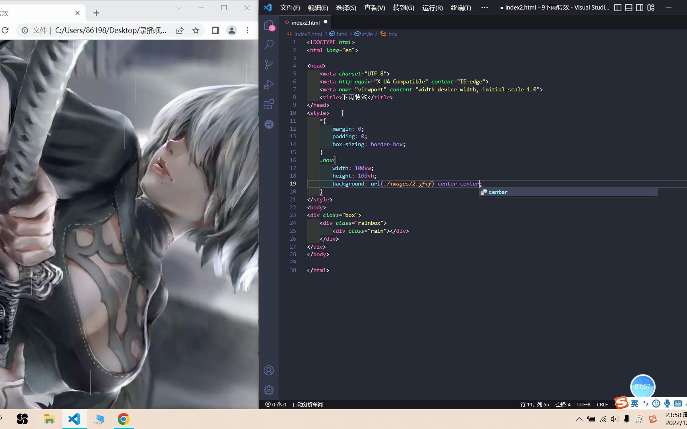This screenshot has width=687, height=429.
Task: Open the 选择(S) menu
Action: [x=346, y=8]
